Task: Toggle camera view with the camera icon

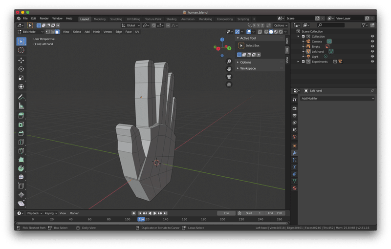Action: [229, 77]
